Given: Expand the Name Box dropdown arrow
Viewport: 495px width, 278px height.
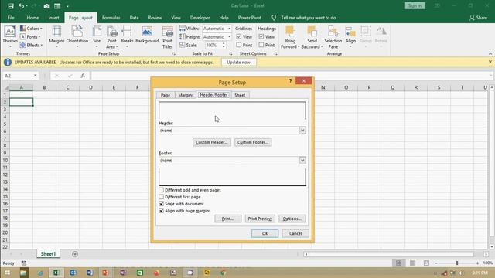Looking at the screenshot, I should (x=35, y=76).
